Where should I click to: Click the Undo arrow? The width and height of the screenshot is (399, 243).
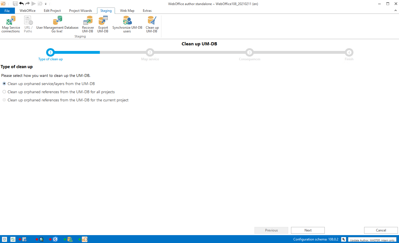[21, 4]
